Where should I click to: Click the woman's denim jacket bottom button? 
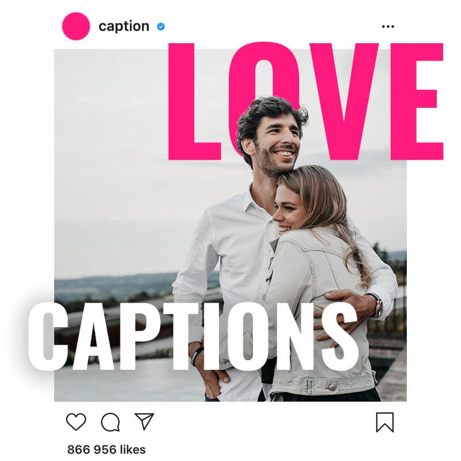[332, 386]
